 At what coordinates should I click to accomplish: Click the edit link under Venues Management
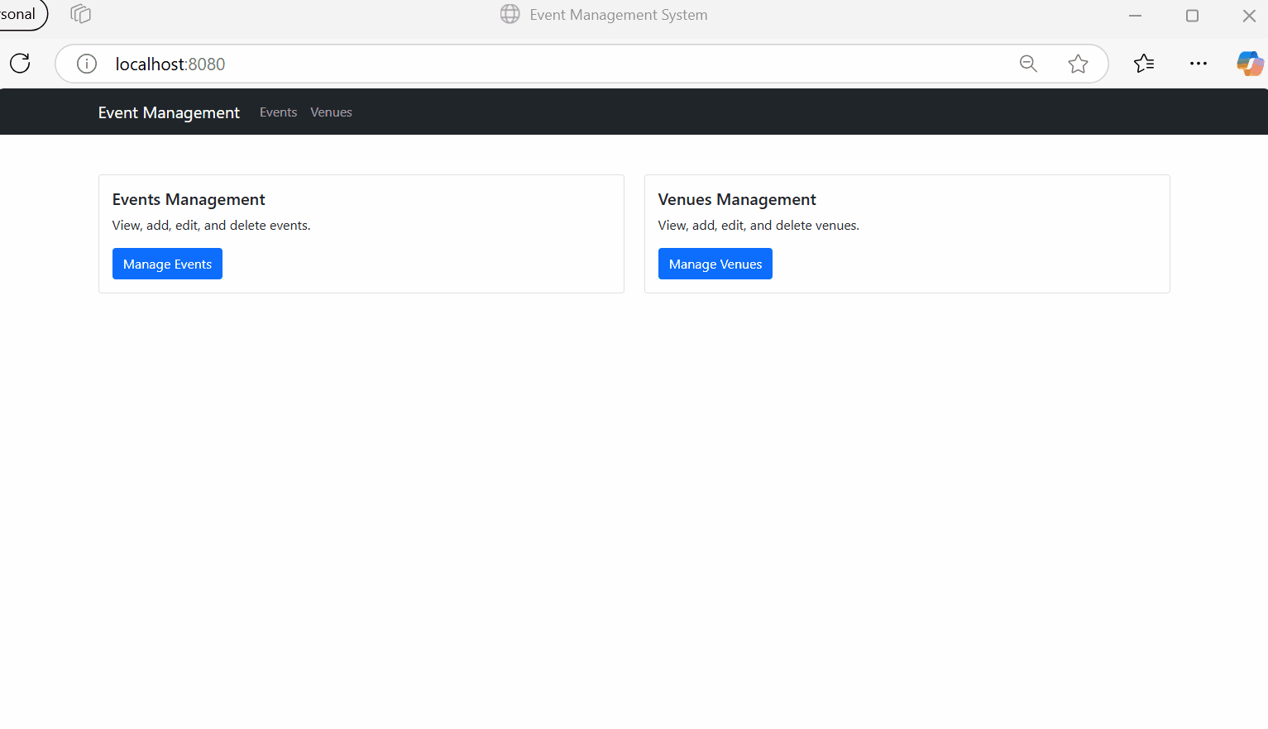pos(732,224)
